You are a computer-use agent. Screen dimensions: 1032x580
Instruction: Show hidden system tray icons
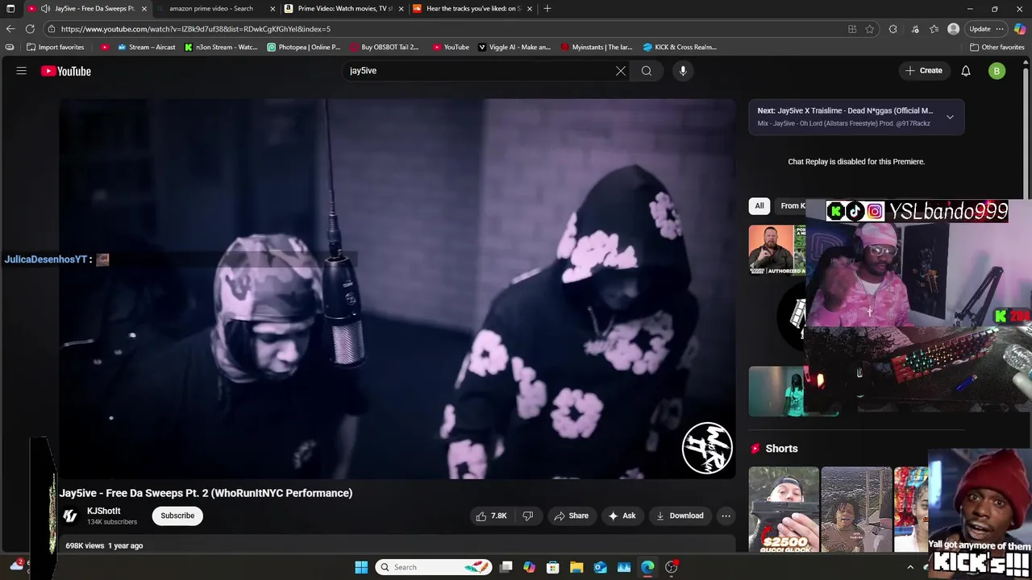click(x=910, y=567)
